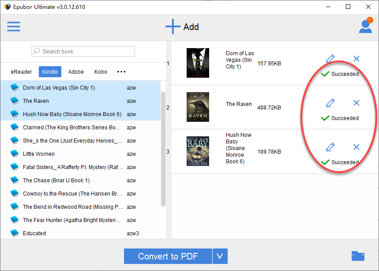379x271 pixels.
Task: Click the 189.78KB file size
Action: click(x=269, y=152)
